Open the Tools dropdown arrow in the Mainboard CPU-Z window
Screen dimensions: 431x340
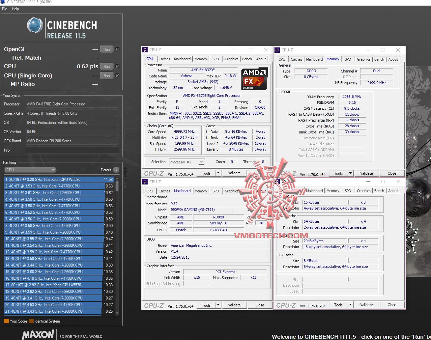point(218,305)
